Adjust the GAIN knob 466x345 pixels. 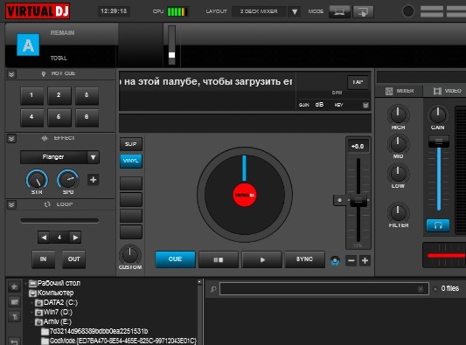coord(437,115)
